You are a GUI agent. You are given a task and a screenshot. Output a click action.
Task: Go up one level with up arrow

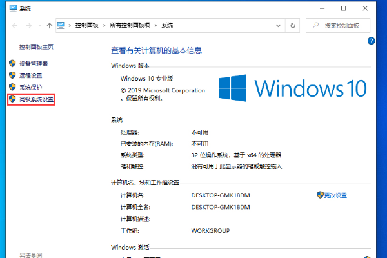(50, 25)
